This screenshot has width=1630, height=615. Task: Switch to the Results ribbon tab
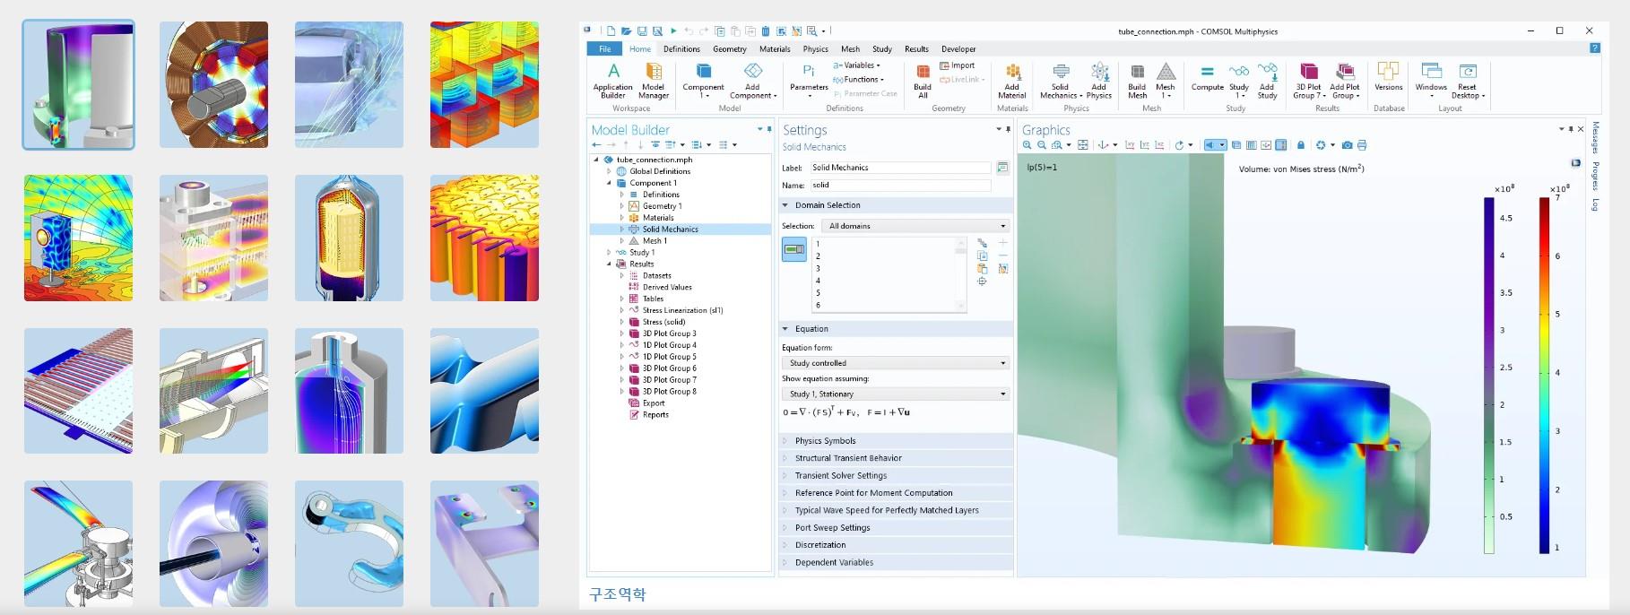point(916,49)
